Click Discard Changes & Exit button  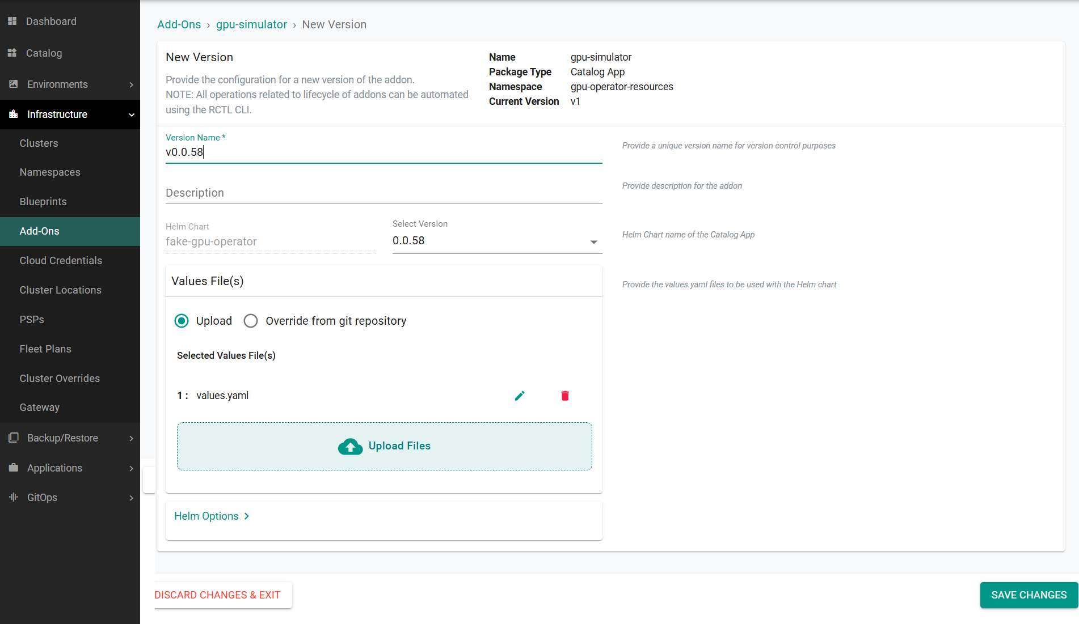click(222, 595)
